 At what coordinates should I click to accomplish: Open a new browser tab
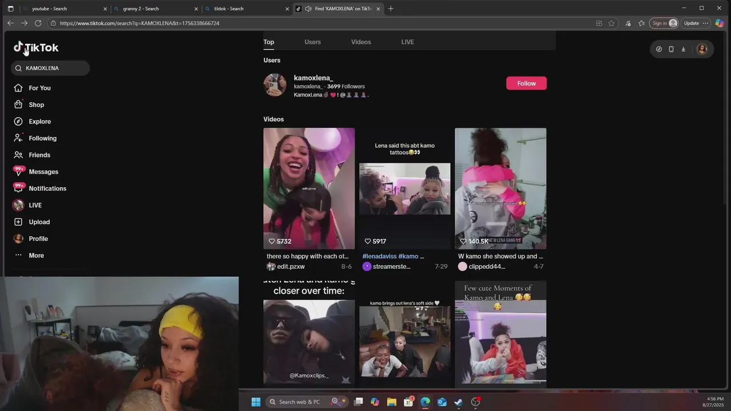(391, 9)
